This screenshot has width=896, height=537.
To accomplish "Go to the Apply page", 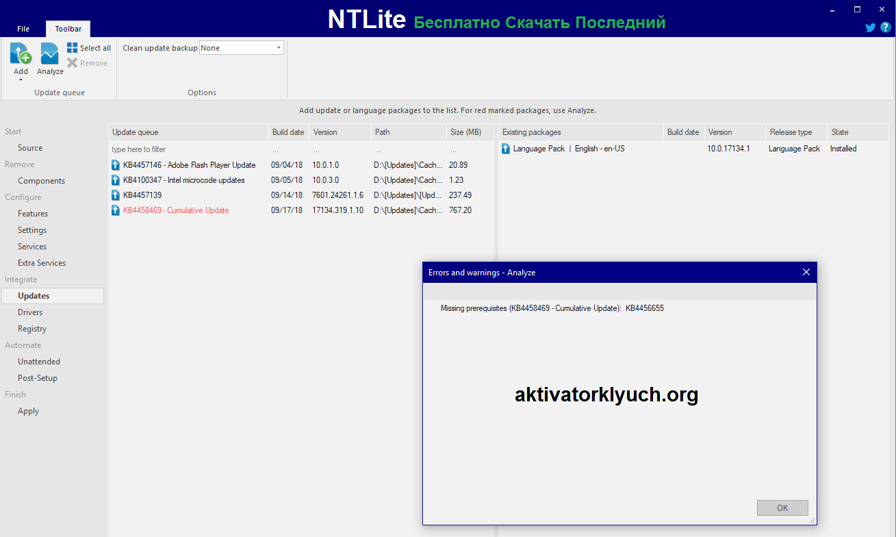I will (29, 411).
